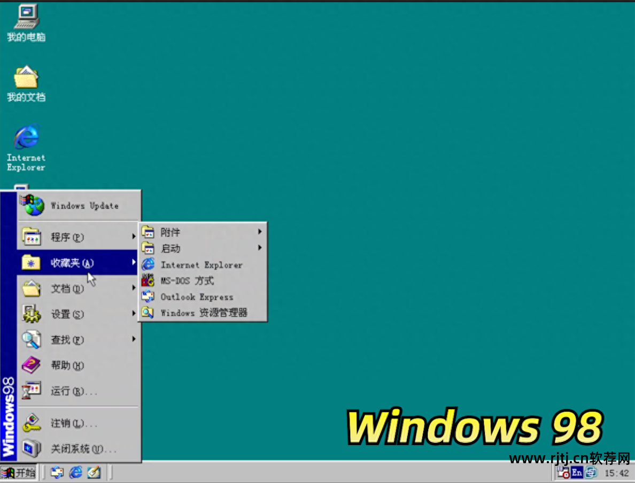Expand the 启动 submenu arrow
The height and width of the screenshot is (483, 635).
(x=260, y=248)
